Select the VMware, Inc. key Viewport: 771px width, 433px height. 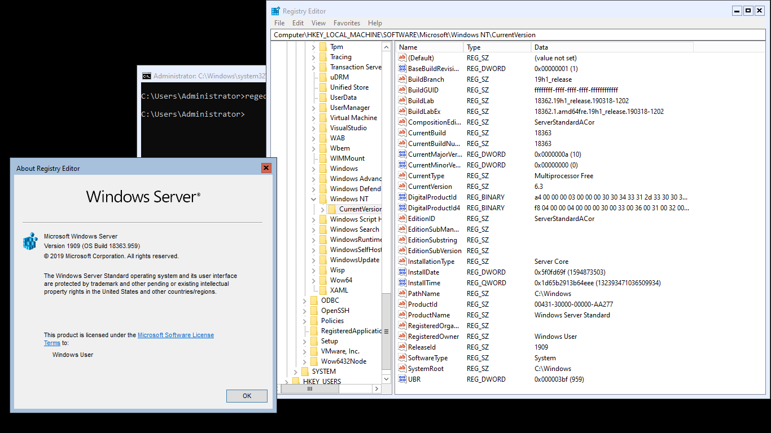pos(340,351)
